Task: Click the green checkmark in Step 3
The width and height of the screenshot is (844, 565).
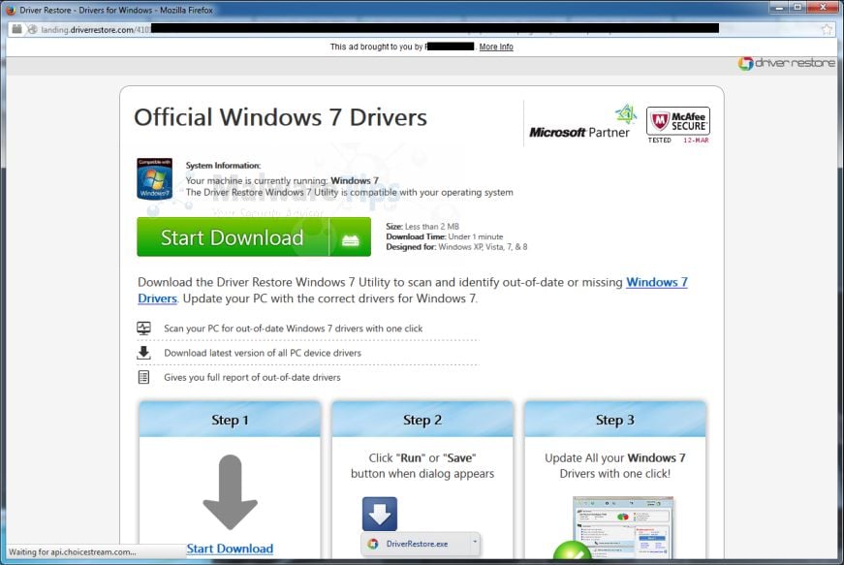Action: (x=572, y=550)
